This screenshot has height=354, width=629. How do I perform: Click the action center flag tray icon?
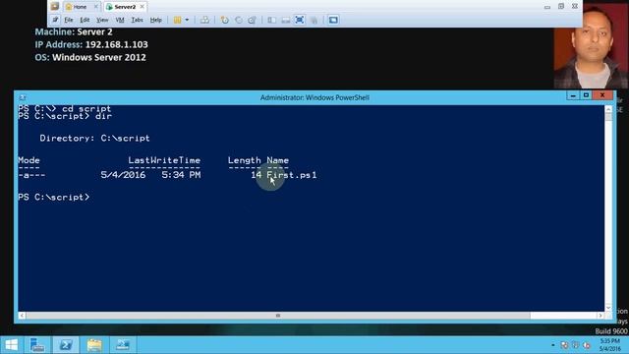[x=575, y=345]
